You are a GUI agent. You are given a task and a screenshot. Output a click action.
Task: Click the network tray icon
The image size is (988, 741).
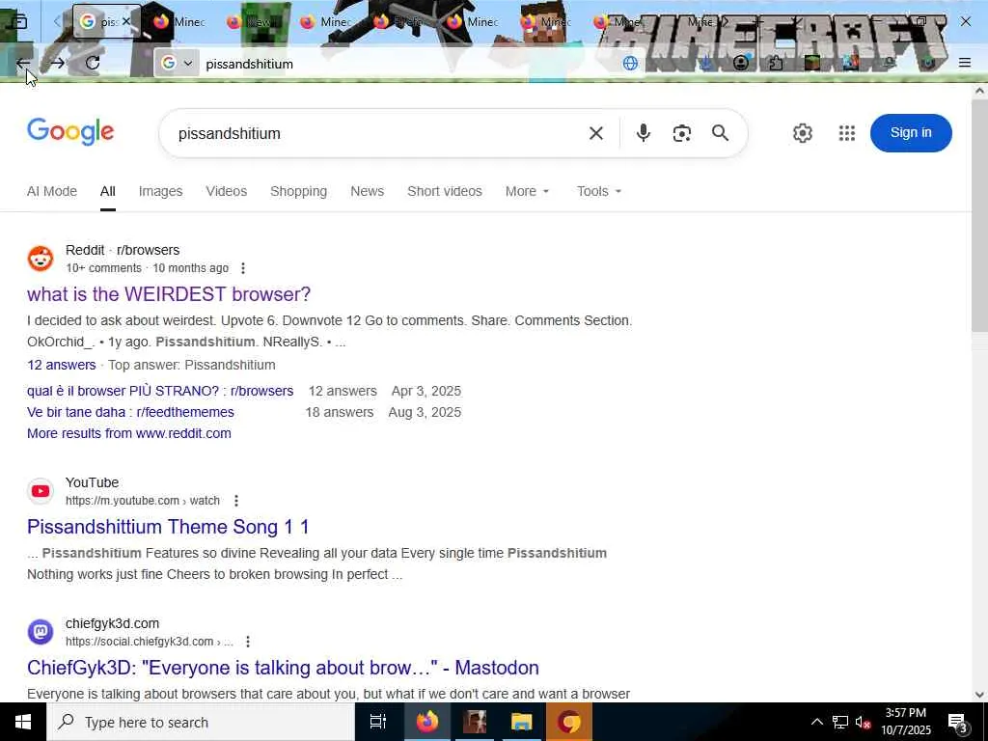point(840,722)
